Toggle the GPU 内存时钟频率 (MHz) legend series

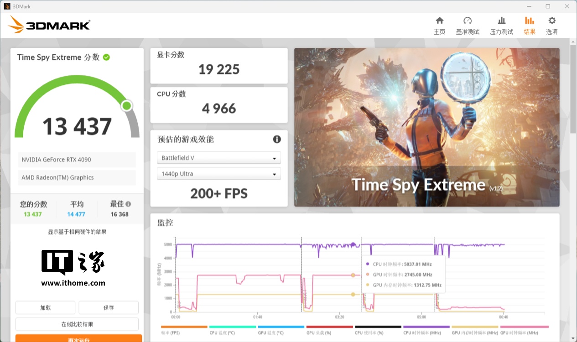pyautogui.click(x=475, y=331)
